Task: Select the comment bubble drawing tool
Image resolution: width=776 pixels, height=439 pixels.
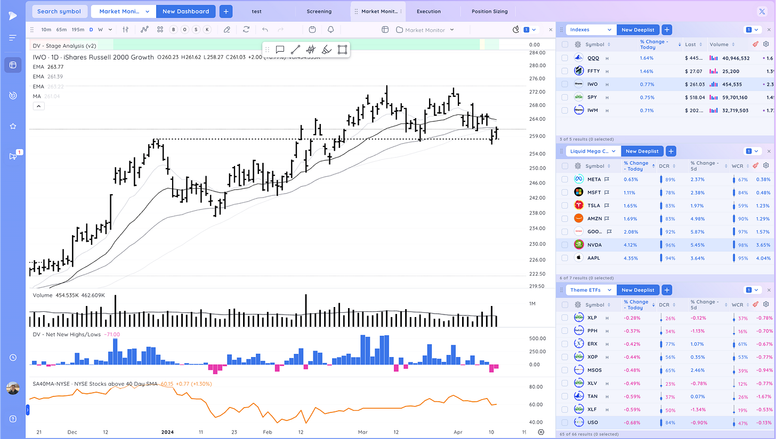Action: [x=280, y=49]
